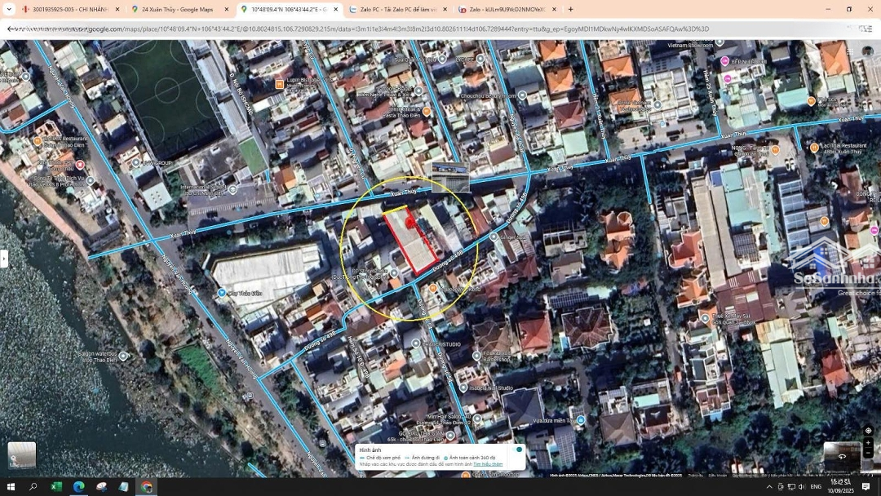
Task: Click the zoom out minus button
Action: click(868, 453)
